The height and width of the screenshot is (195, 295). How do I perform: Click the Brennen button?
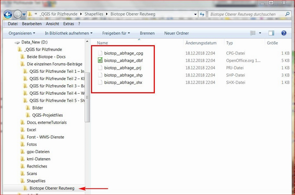[147, 33]
